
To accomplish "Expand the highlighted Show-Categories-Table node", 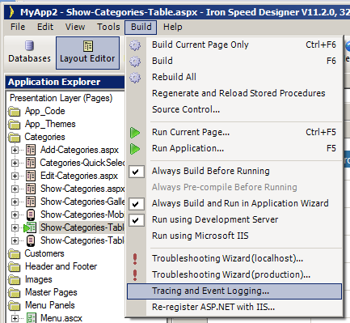I will coord(15,227).
